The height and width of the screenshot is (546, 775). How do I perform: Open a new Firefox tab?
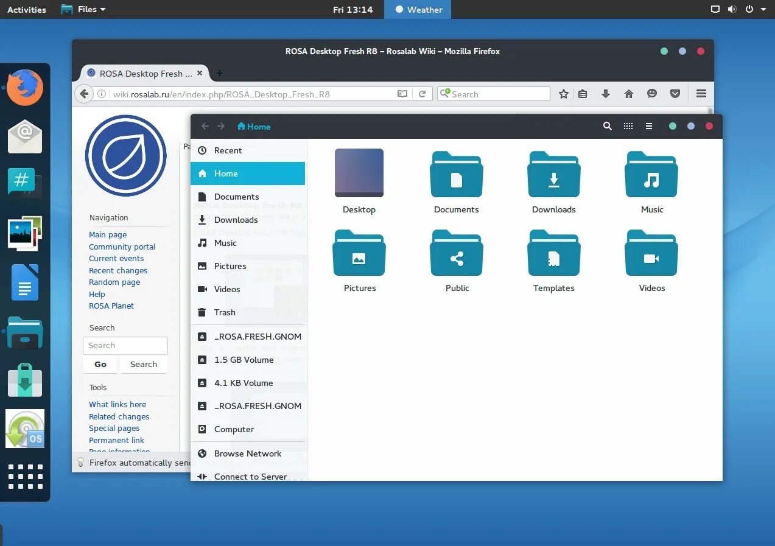coord(220,73)
